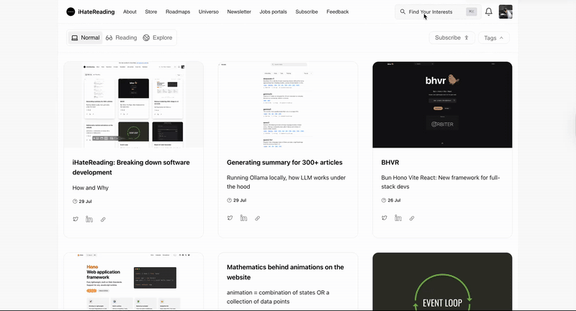576x311 pixels.
Task: Open the notifications bell
Action: click(489, 12)
